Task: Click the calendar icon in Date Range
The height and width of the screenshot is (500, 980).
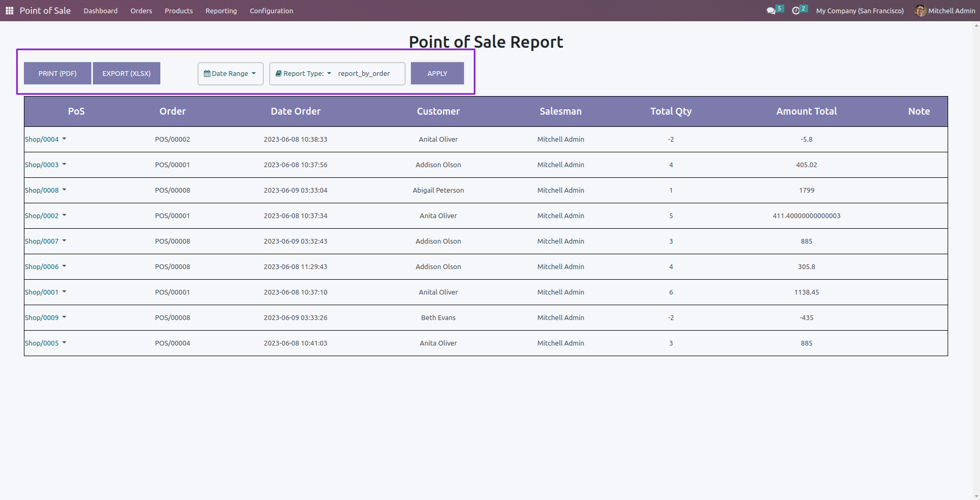Action: pos(207,74)
